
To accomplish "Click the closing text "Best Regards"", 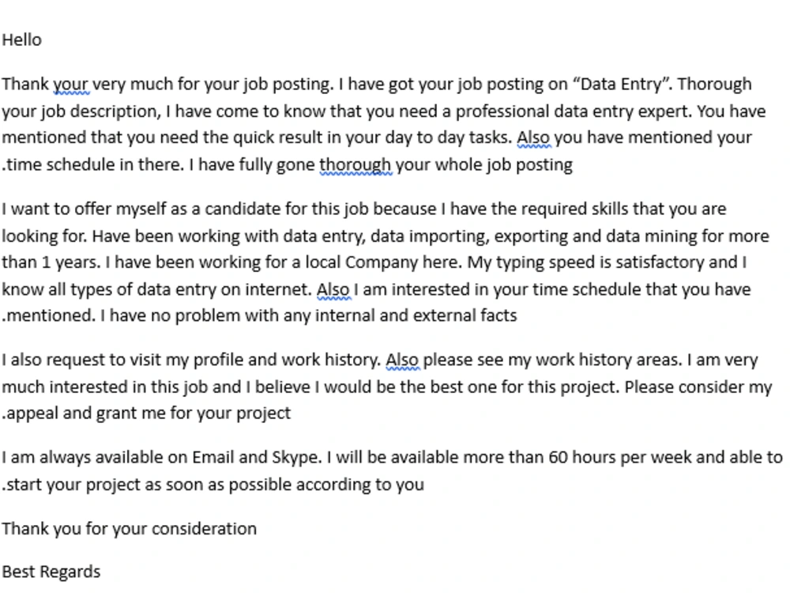I will click(x=51, y=572).
